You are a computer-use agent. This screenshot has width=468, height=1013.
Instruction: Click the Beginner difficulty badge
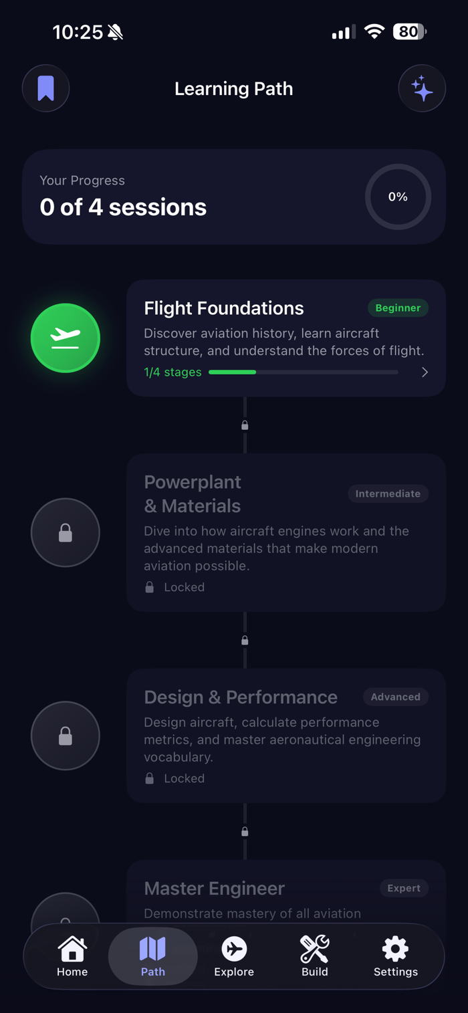click(398, 308)
